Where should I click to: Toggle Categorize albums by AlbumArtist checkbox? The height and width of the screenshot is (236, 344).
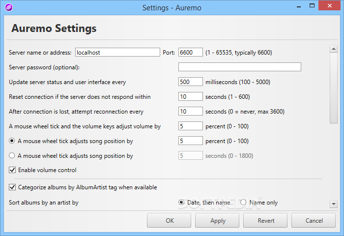pyautogui.click(x=12, y=187)
